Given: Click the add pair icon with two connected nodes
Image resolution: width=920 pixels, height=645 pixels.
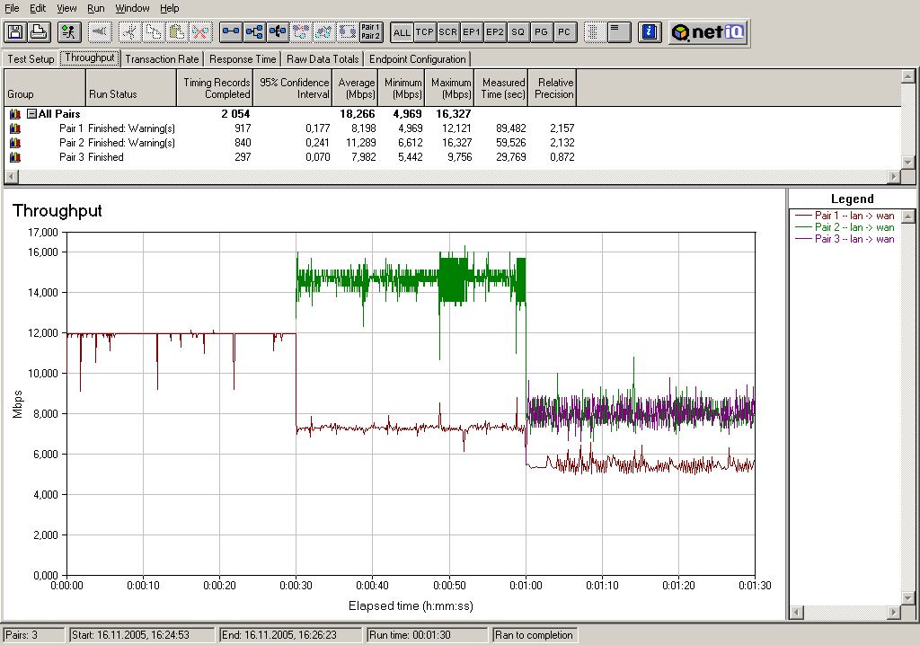Looking at the screenshot, I should point(232,31).
